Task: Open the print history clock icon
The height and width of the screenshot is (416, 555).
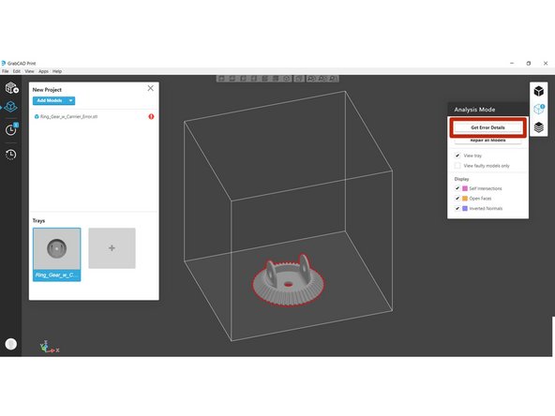Action: pos(10,155)
